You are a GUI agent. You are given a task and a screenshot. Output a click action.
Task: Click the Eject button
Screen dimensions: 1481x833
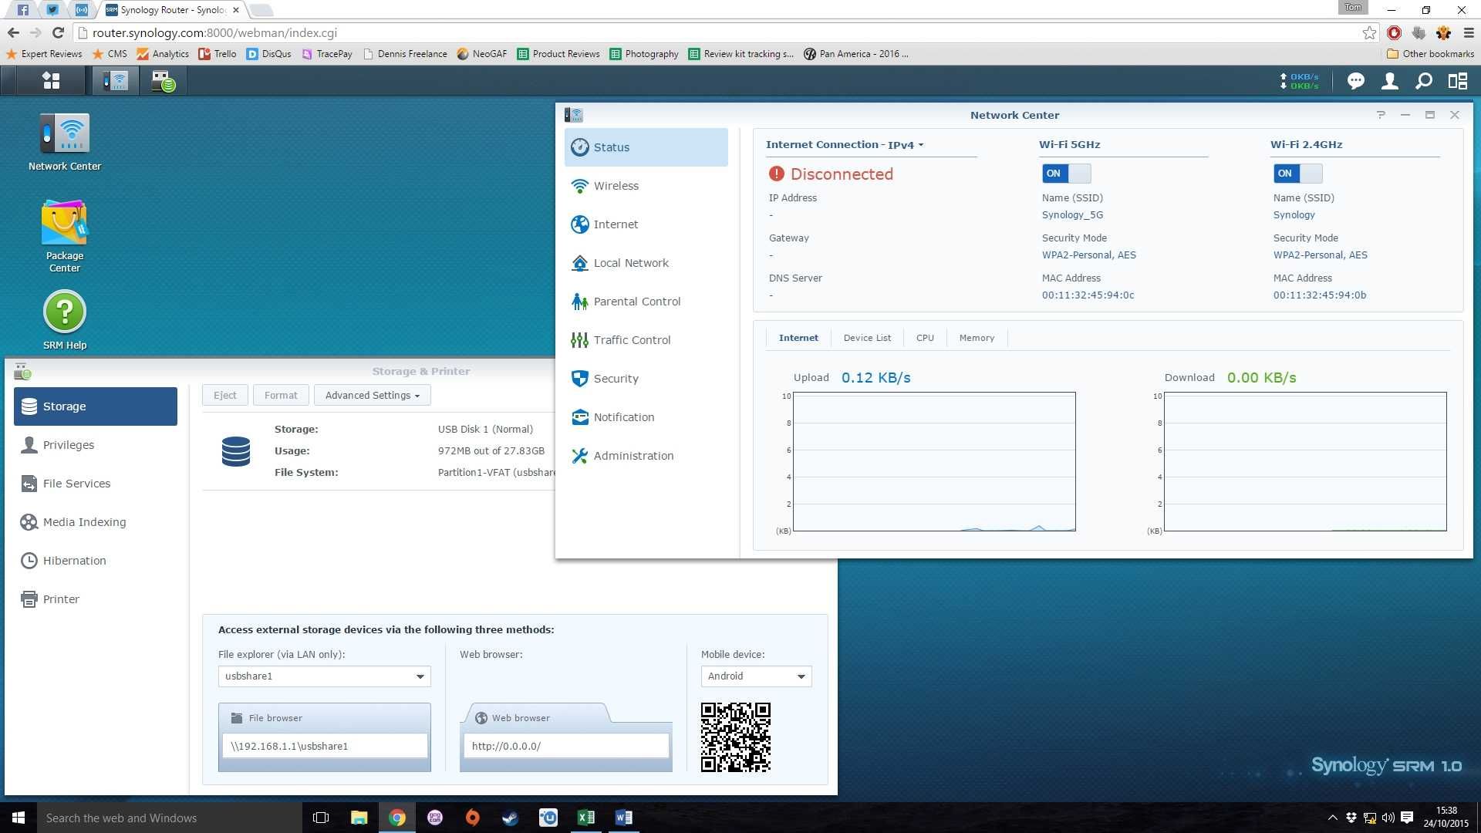[225, 395]
